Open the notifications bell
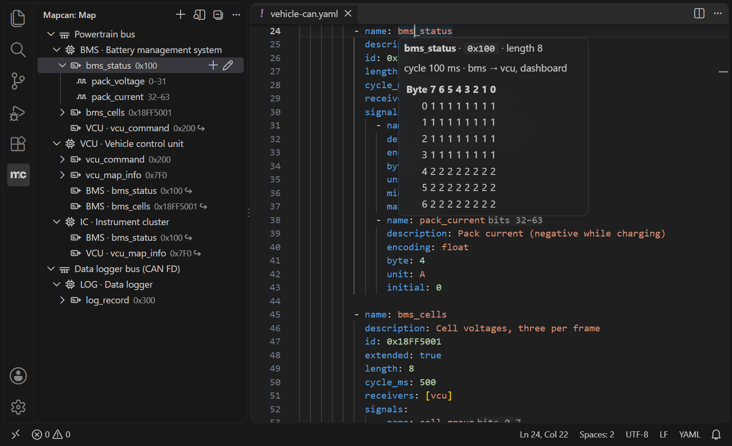Viewport: 732px width, 446px height. pyautogui.click(x=716, y=434)
